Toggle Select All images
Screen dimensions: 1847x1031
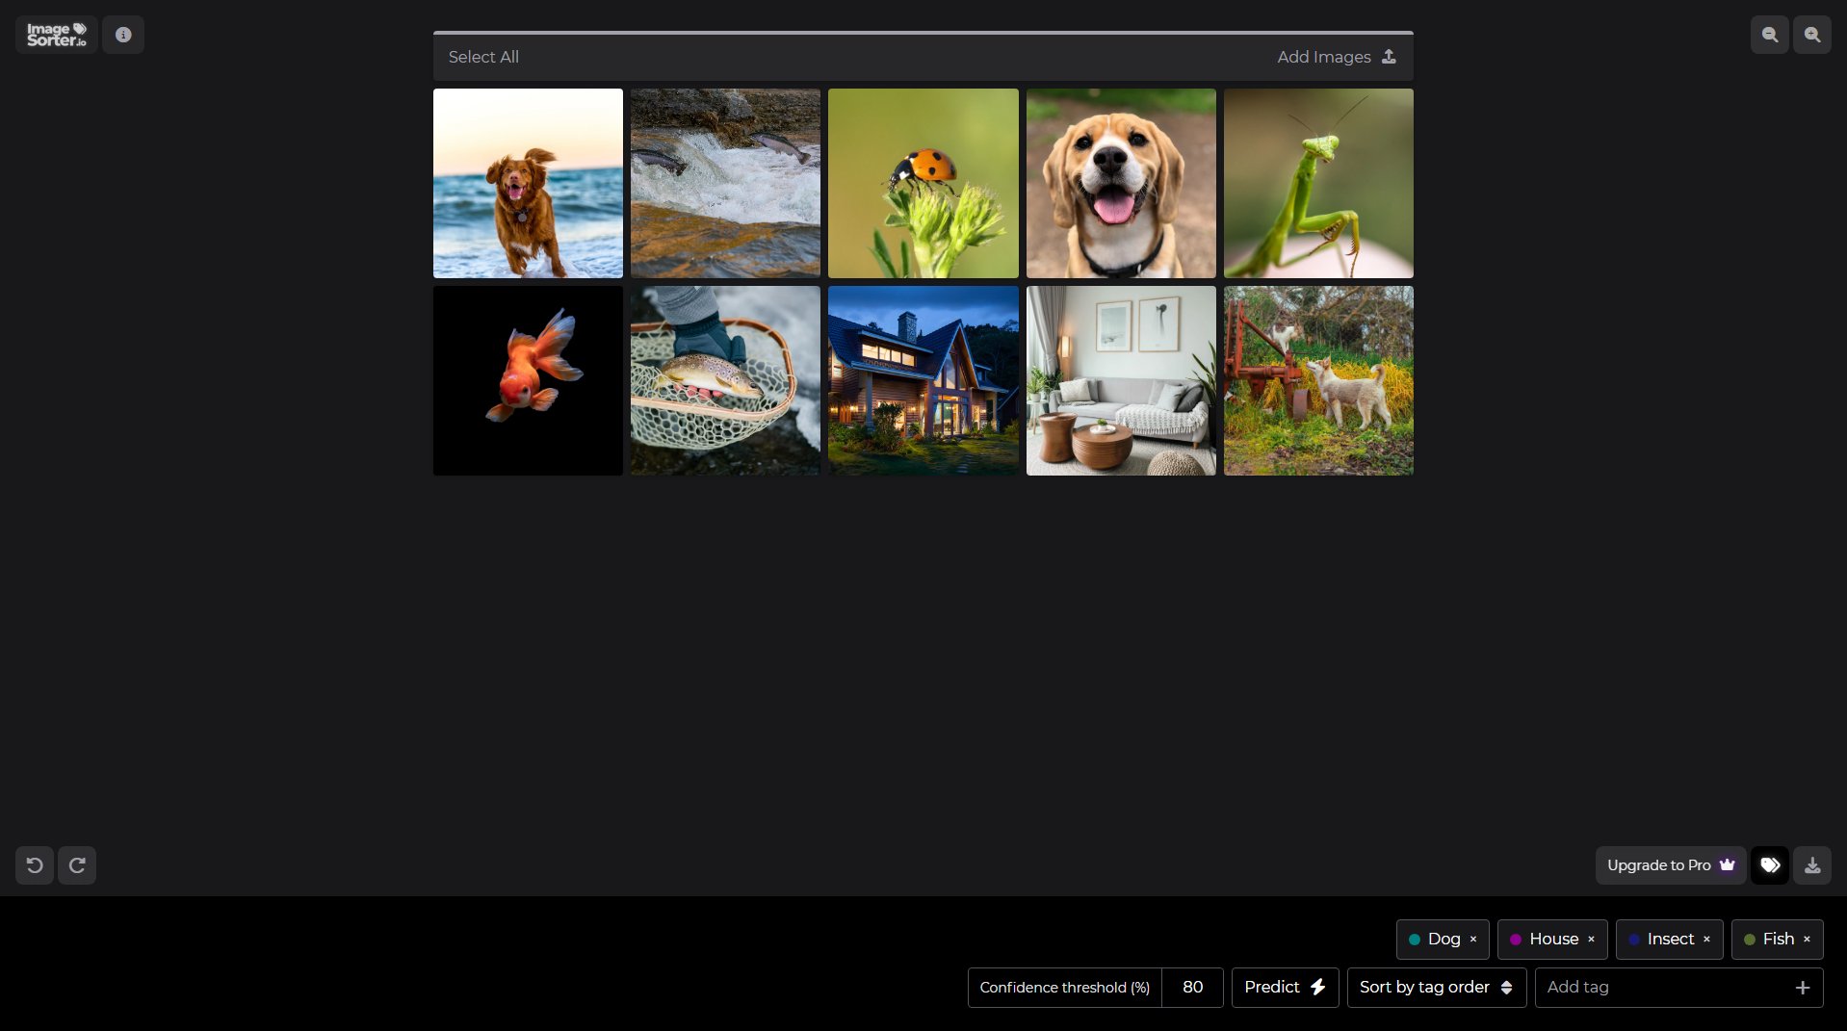pyautogui.click(x=483, y=57)
